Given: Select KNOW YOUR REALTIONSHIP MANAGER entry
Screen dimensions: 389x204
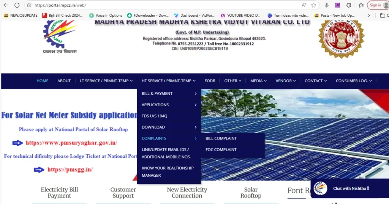Looking at the screenshot, I should click(169, 171).
